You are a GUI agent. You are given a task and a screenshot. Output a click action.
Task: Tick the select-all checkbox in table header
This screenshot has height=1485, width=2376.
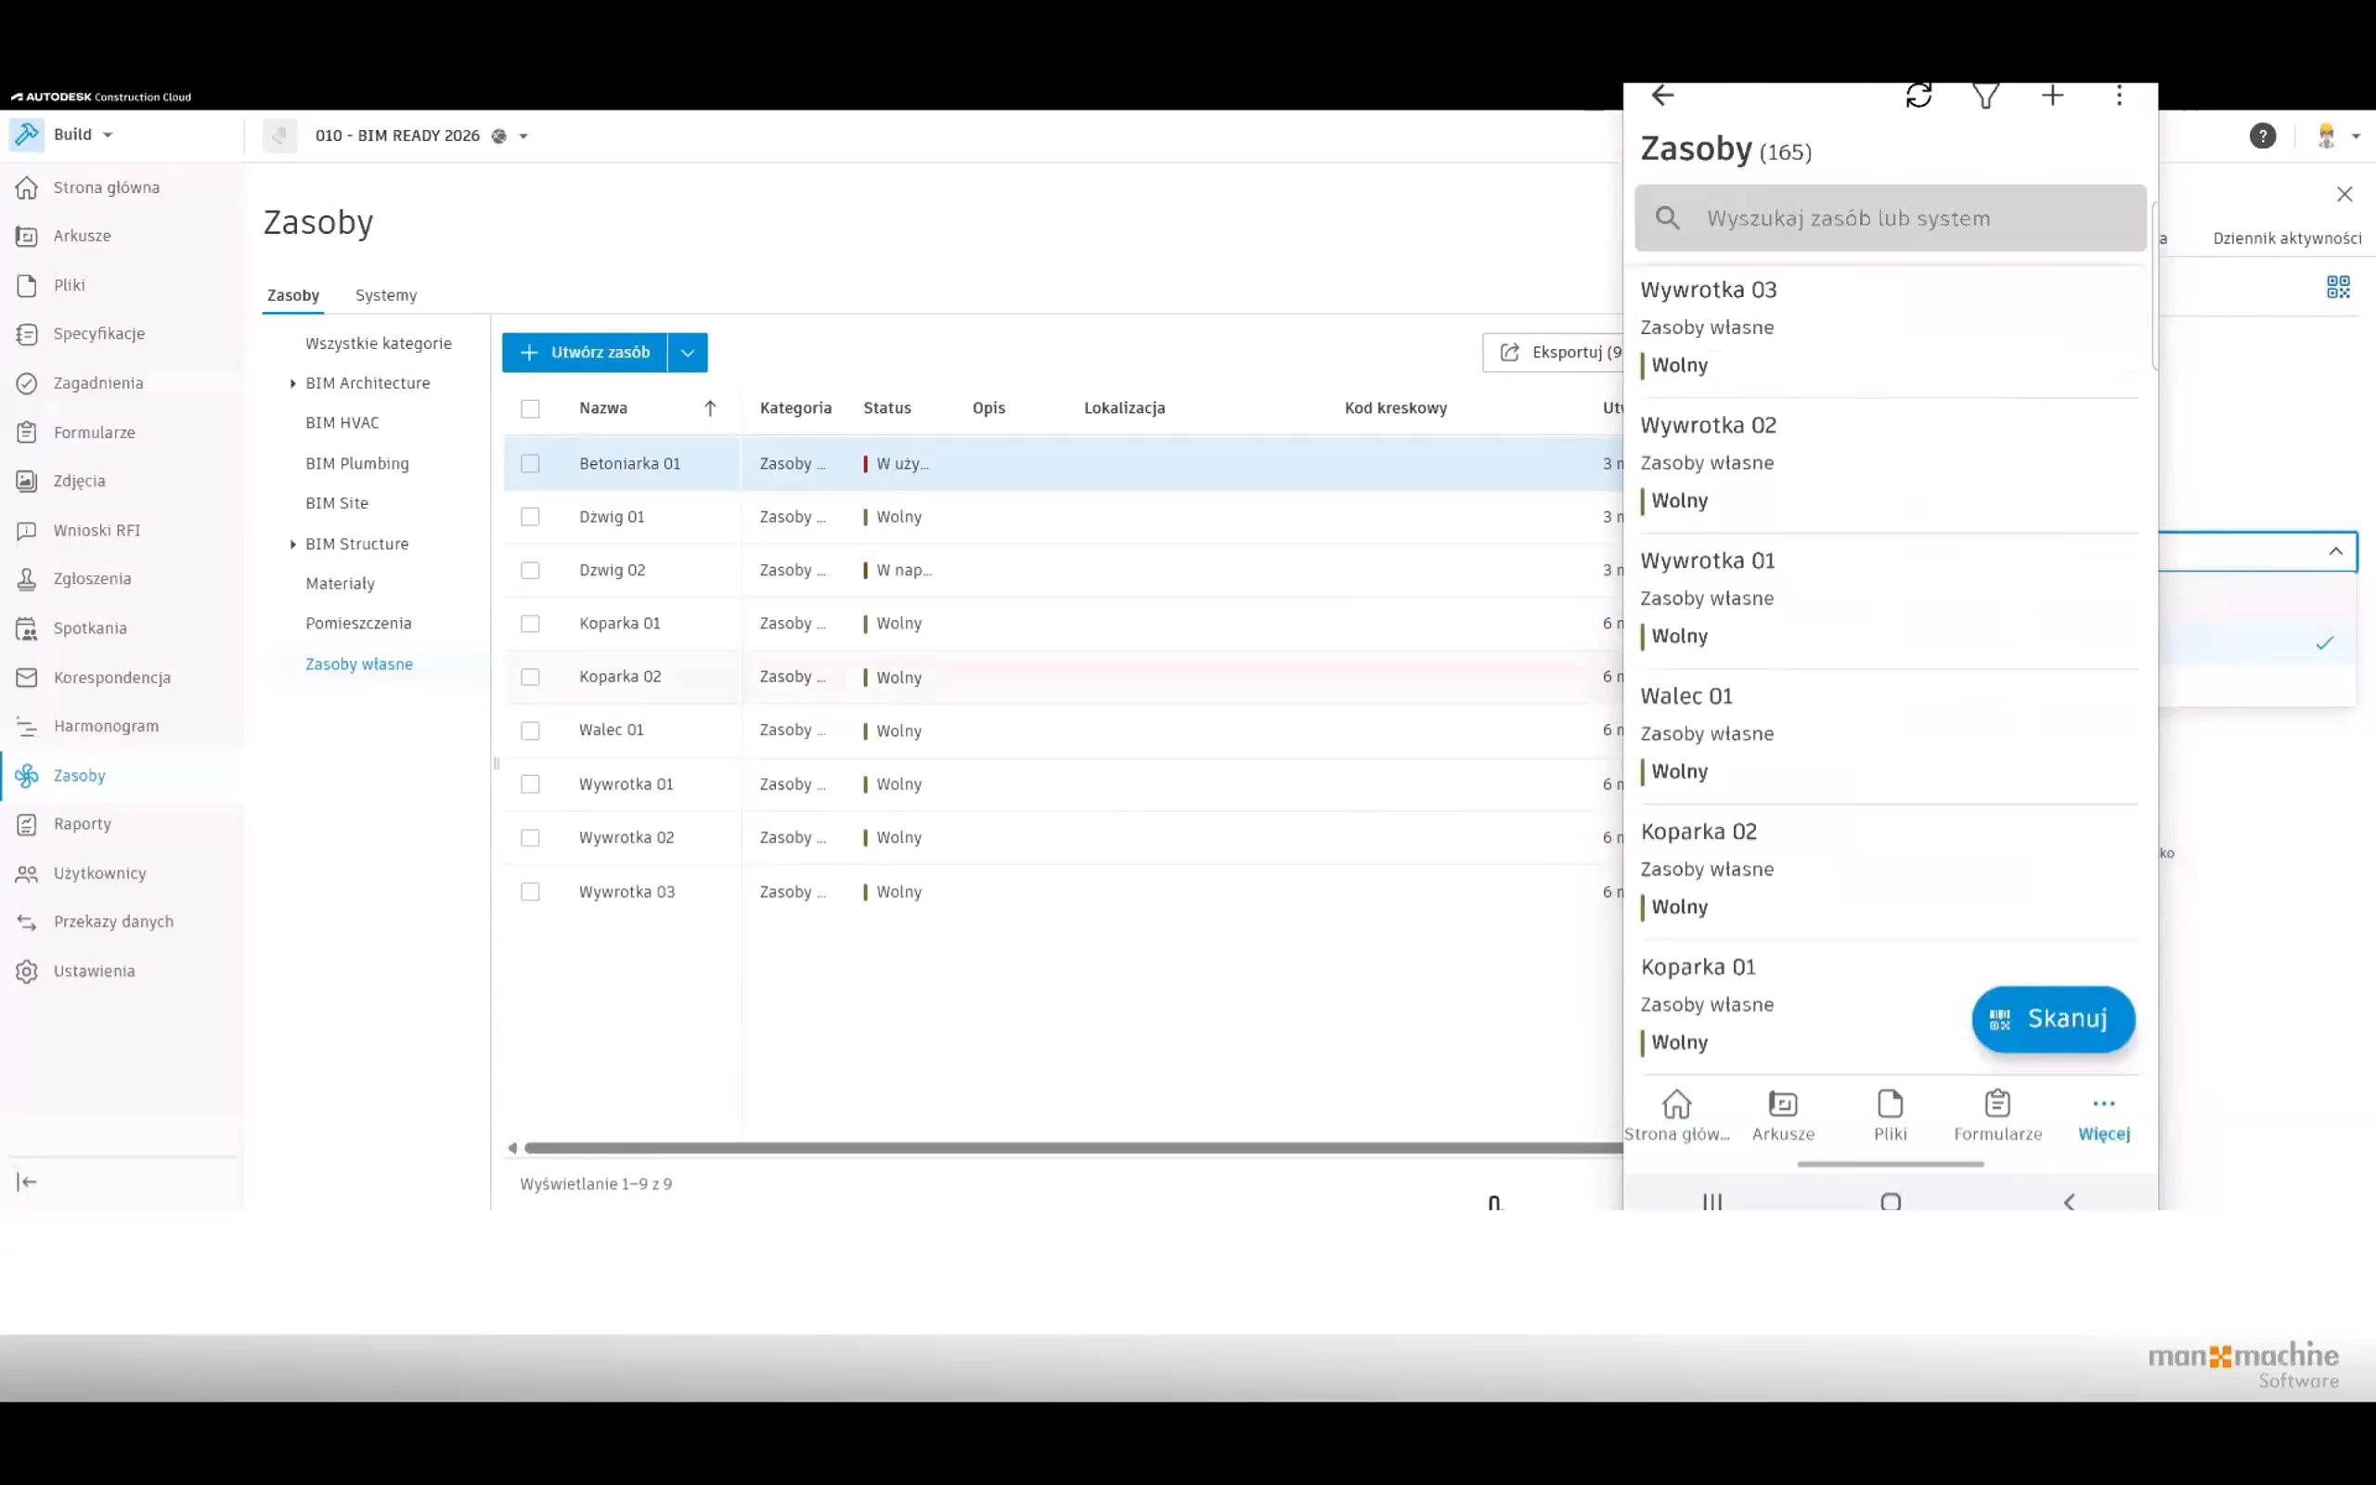(x=530, y=408)
